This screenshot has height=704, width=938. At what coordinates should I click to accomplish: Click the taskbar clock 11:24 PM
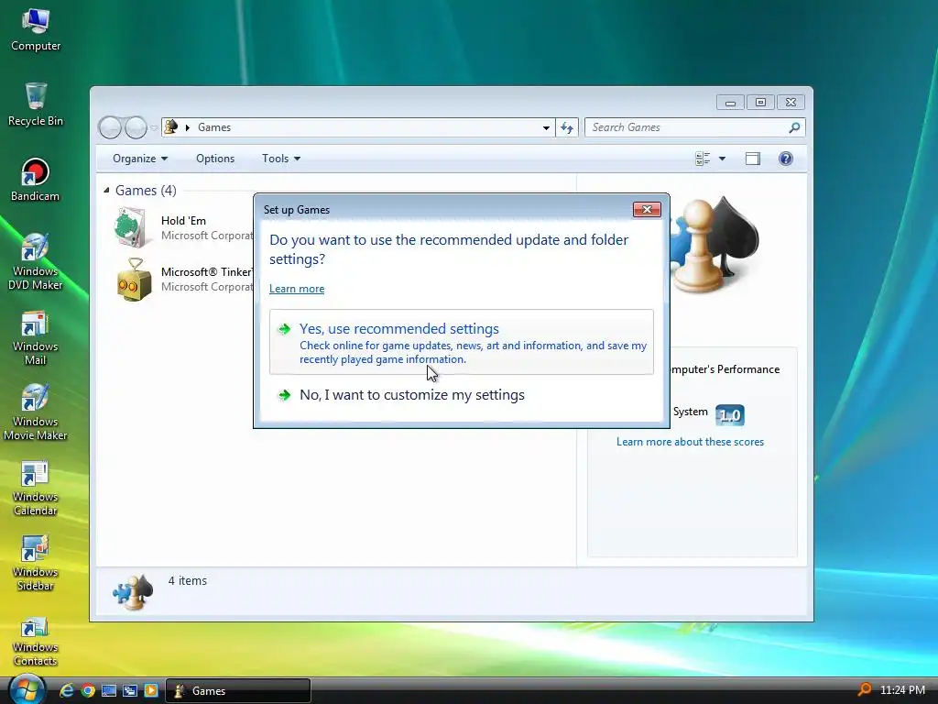point(902,690)
